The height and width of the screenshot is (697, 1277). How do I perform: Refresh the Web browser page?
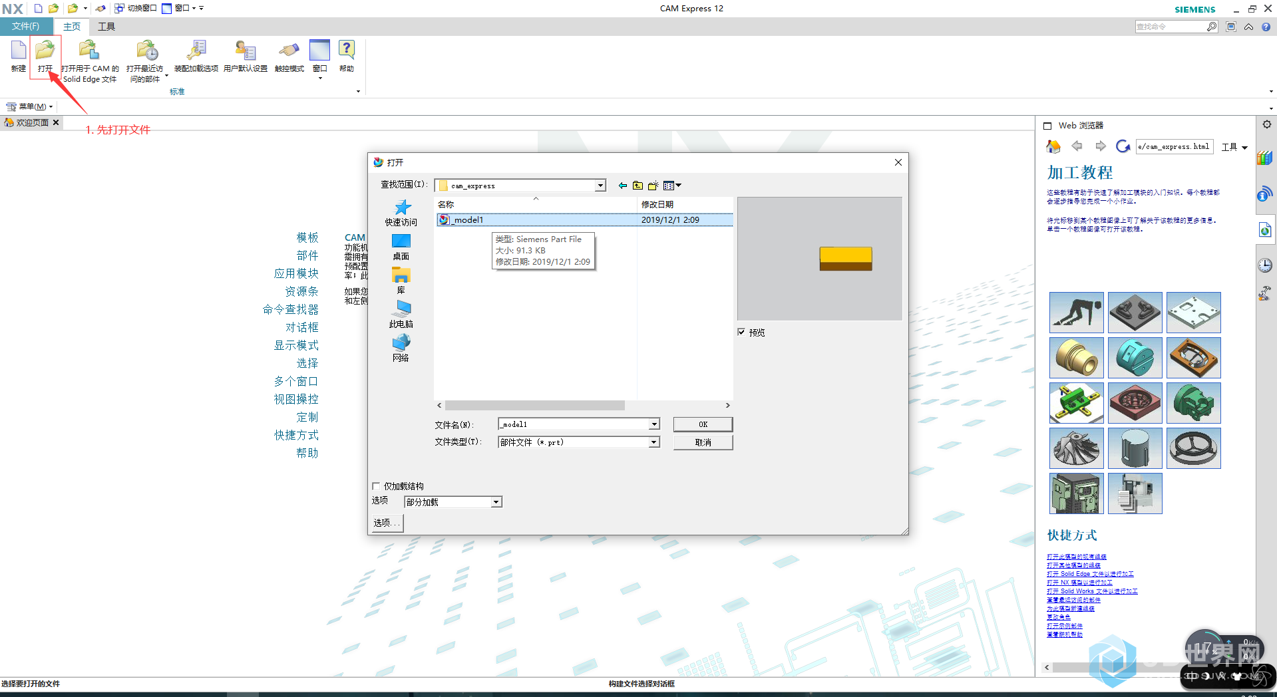click(x=1123, y=146)
